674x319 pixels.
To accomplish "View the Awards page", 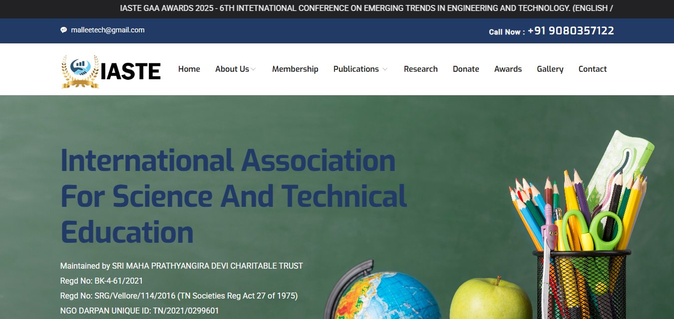I will point(508,69).
